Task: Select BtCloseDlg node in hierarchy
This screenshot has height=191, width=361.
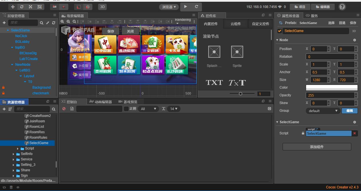Action: (28, 53)
